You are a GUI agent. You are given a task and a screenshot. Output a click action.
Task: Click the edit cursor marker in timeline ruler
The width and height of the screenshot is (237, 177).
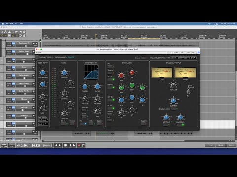pos(96,35)
